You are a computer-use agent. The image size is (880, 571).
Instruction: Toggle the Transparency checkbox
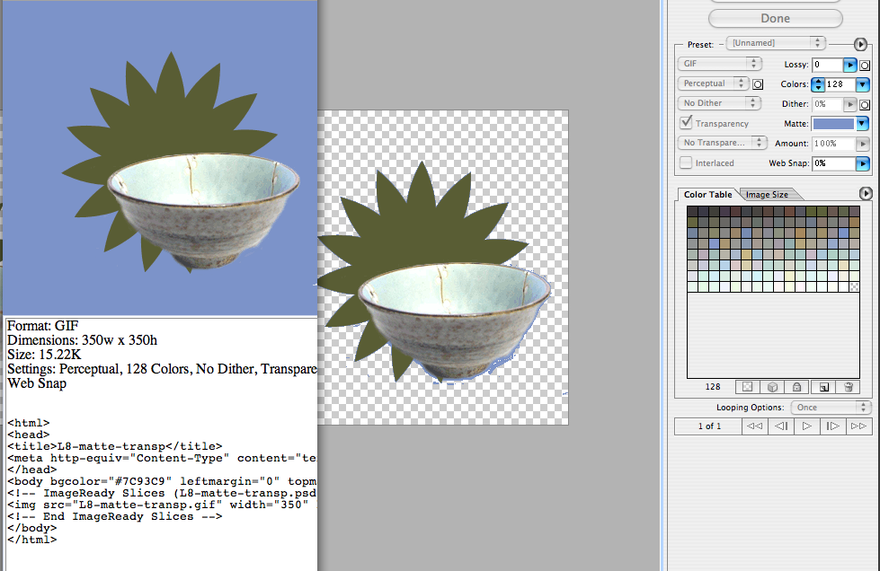686,123
